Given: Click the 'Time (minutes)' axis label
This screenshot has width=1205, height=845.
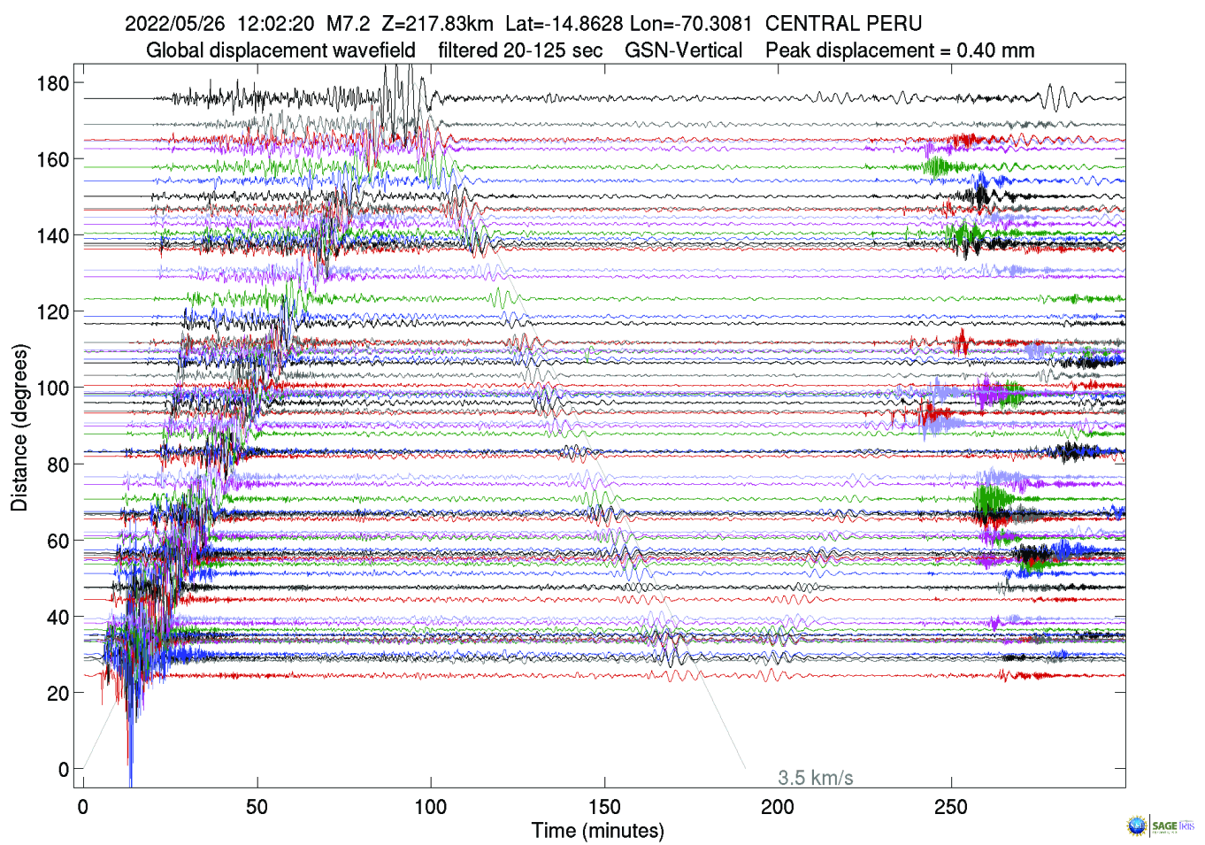Looking at the screenshot, I should pos(597,831).
